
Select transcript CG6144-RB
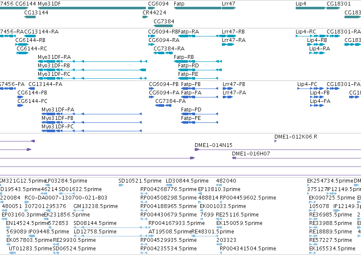point(22,44)
